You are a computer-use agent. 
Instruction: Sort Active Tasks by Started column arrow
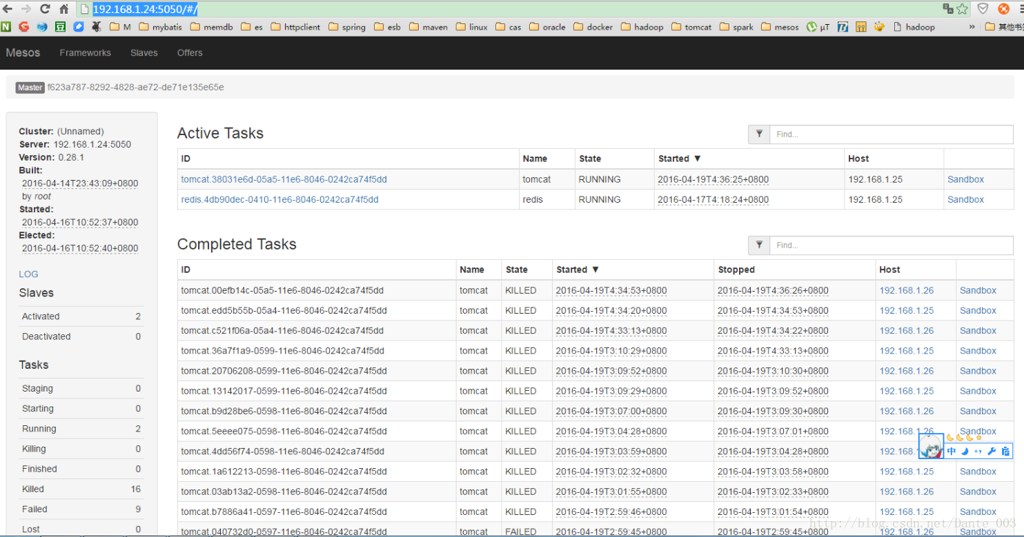click(697, 159)
